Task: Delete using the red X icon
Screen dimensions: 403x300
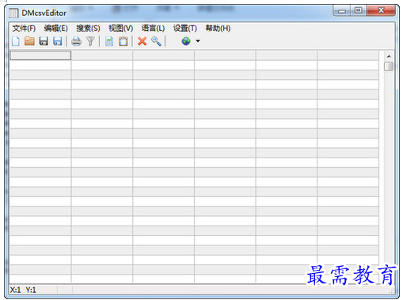Action: [142, 41]
